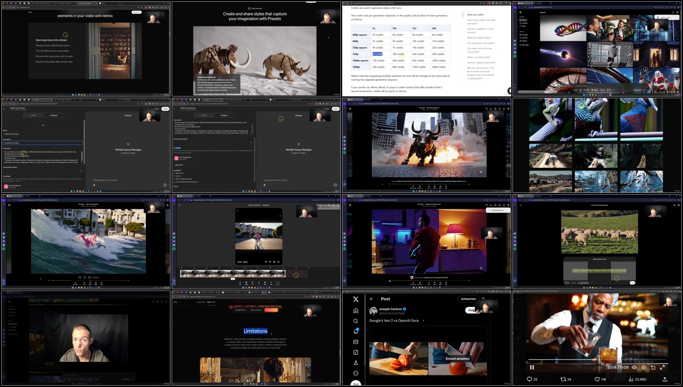Close the Pink Cat Adventures storyboard editor
683x387 pixels.
(x=180, y=205)
